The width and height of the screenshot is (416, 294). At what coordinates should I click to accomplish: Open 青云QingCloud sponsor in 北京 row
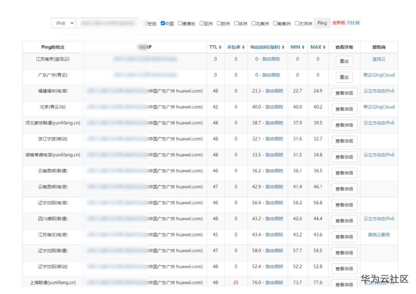pyautogui.click(x=379, y=107)
